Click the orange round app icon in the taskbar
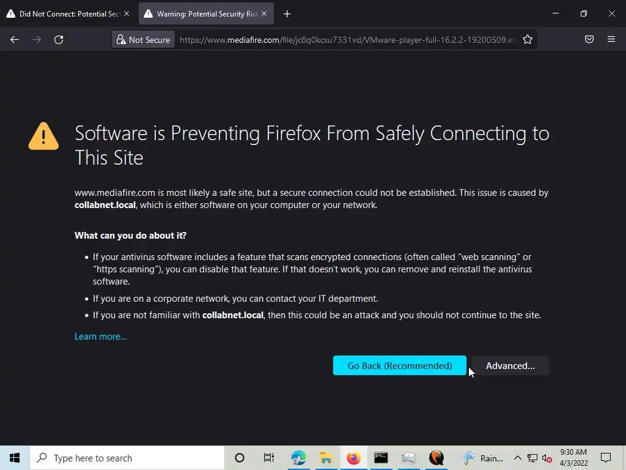 (x=436, y=458)
